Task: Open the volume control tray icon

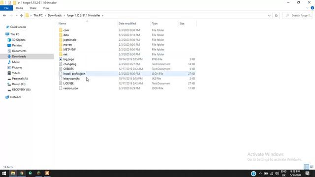Action: pyautogui.click(x=277, y=174)
